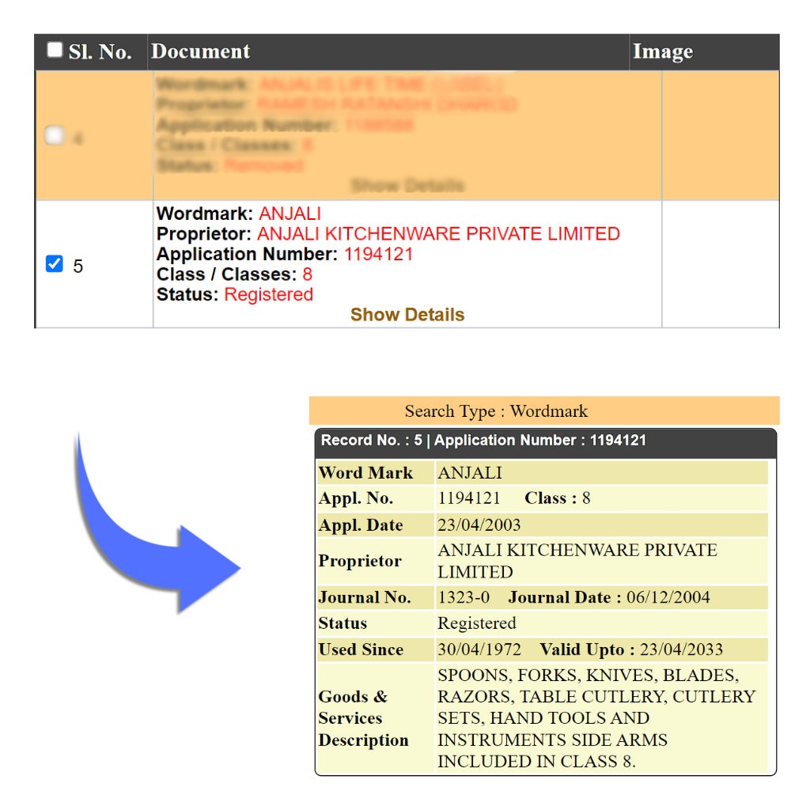Expand Show Details for the ANJALI record
The image size is (810, 810).
point(407,315)
